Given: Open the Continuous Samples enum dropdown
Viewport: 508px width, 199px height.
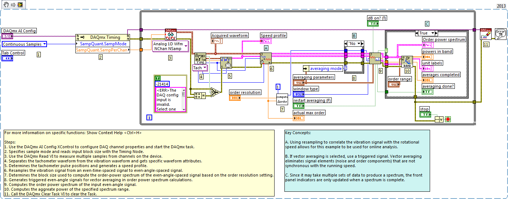Looking at the screenshot, I should (x=24, y=44).
